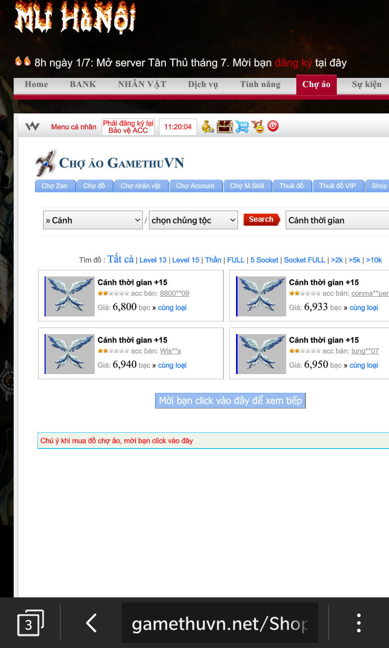Viewport: 389px width, 648px height.
Task: Filter items by >5k price
Action: pyautogui.click(x=355, y=260)
